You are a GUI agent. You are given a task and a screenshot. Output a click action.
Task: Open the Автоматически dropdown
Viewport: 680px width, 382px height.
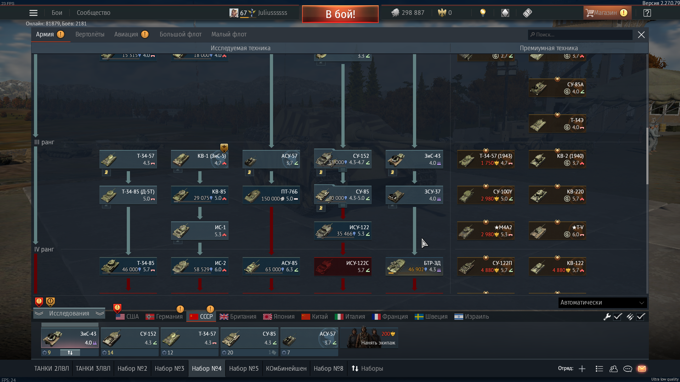click(x=602, y=302)
